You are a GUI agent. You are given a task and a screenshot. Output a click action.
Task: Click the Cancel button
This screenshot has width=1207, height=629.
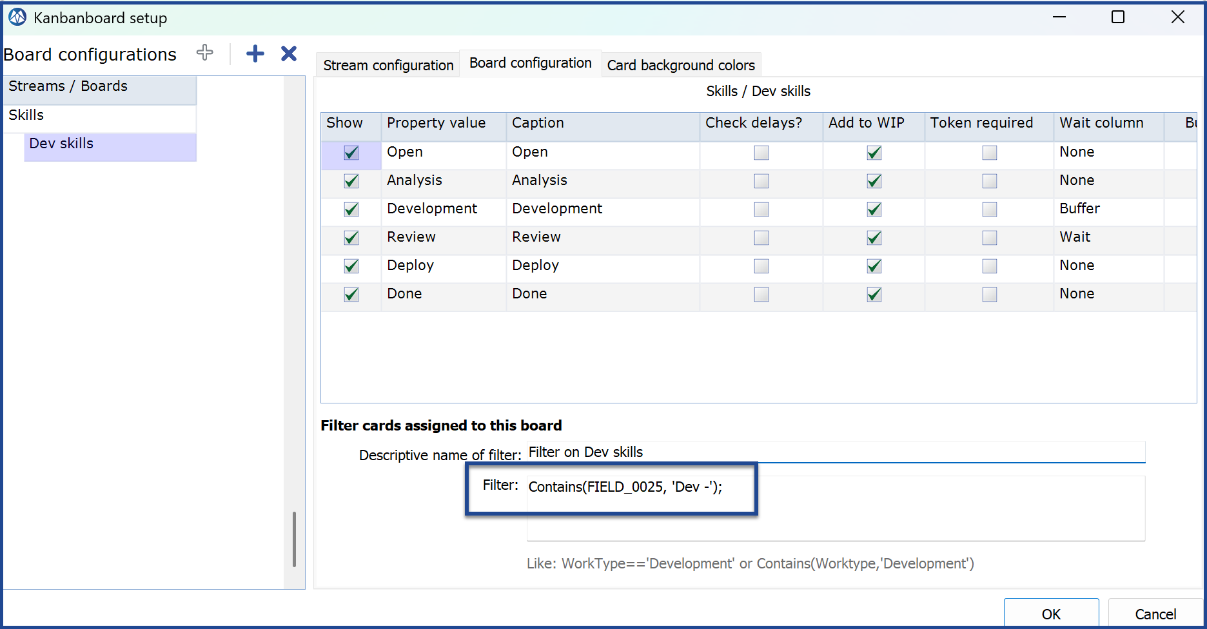[x=1155, y=614]
